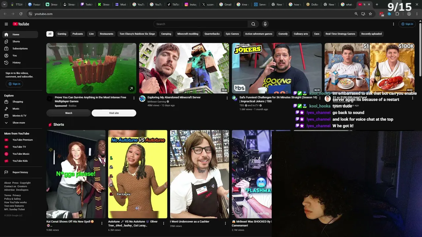Click the sidebar Sign in button
The image size is (422, 237).
[14, 84]
